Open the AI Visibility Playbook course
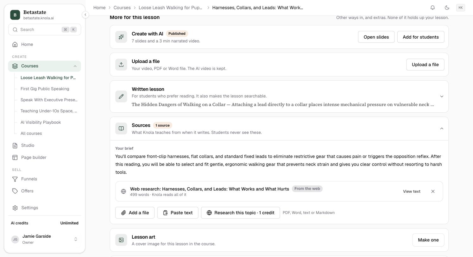Viewport: 473px width, 257px height. click(41, 122)
